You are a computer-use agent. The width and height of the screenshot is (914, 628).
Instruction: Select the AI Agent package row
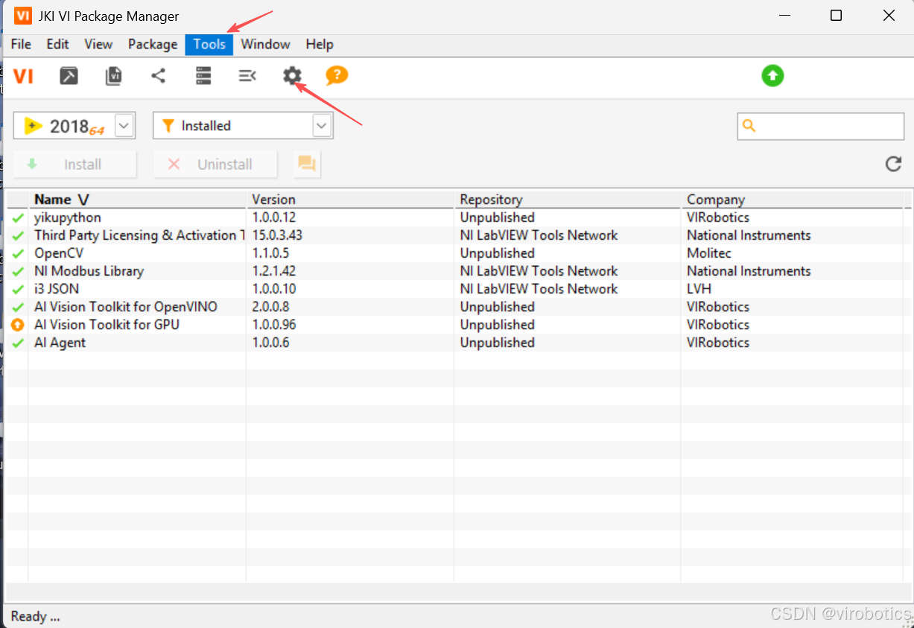[455, 343]
